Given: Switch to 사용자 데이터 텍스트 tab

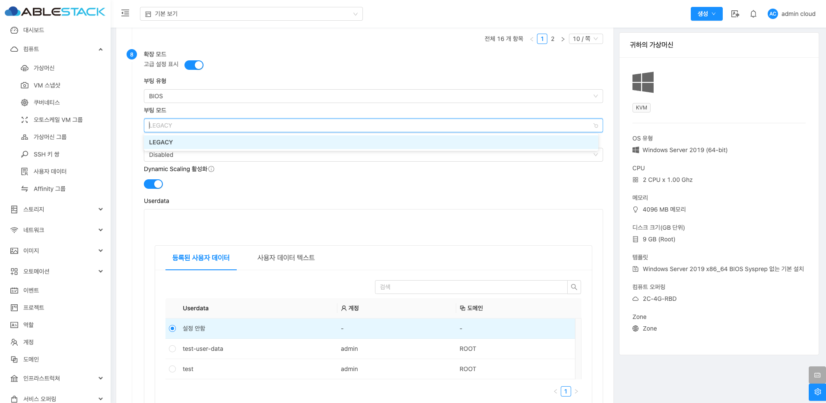Looking at the screenshot, I should [286, 258].
